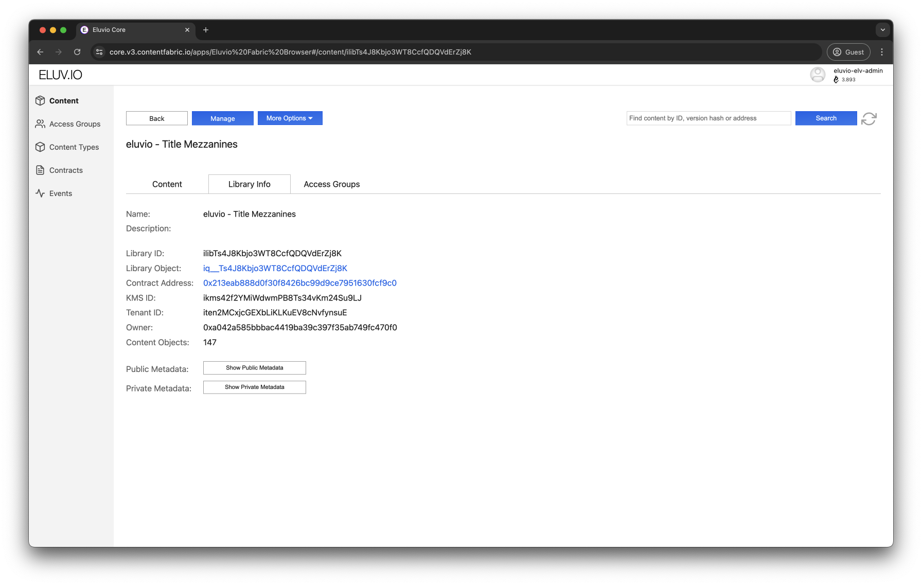The height and width of the screenshot is (585, 922).
Task: Click the browser reload icon
Action: coord(77,52)
